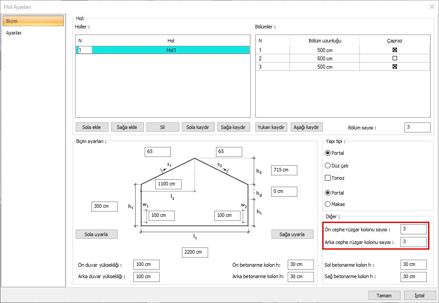The width and height of the screenshot is (439, 303).
Task: Delete the hall with the Sil button
Action: click(163, 127)
